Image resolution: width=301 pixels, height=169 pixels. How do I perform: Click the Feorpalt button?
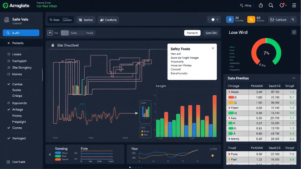pos(192,33)
